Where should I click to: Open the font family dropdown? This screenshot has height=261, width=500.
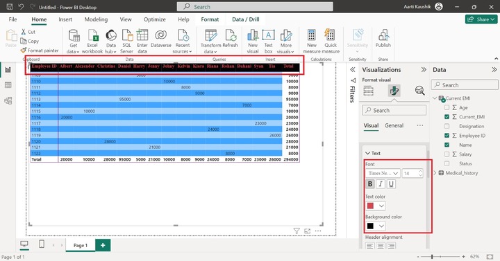tap(383, 173)
